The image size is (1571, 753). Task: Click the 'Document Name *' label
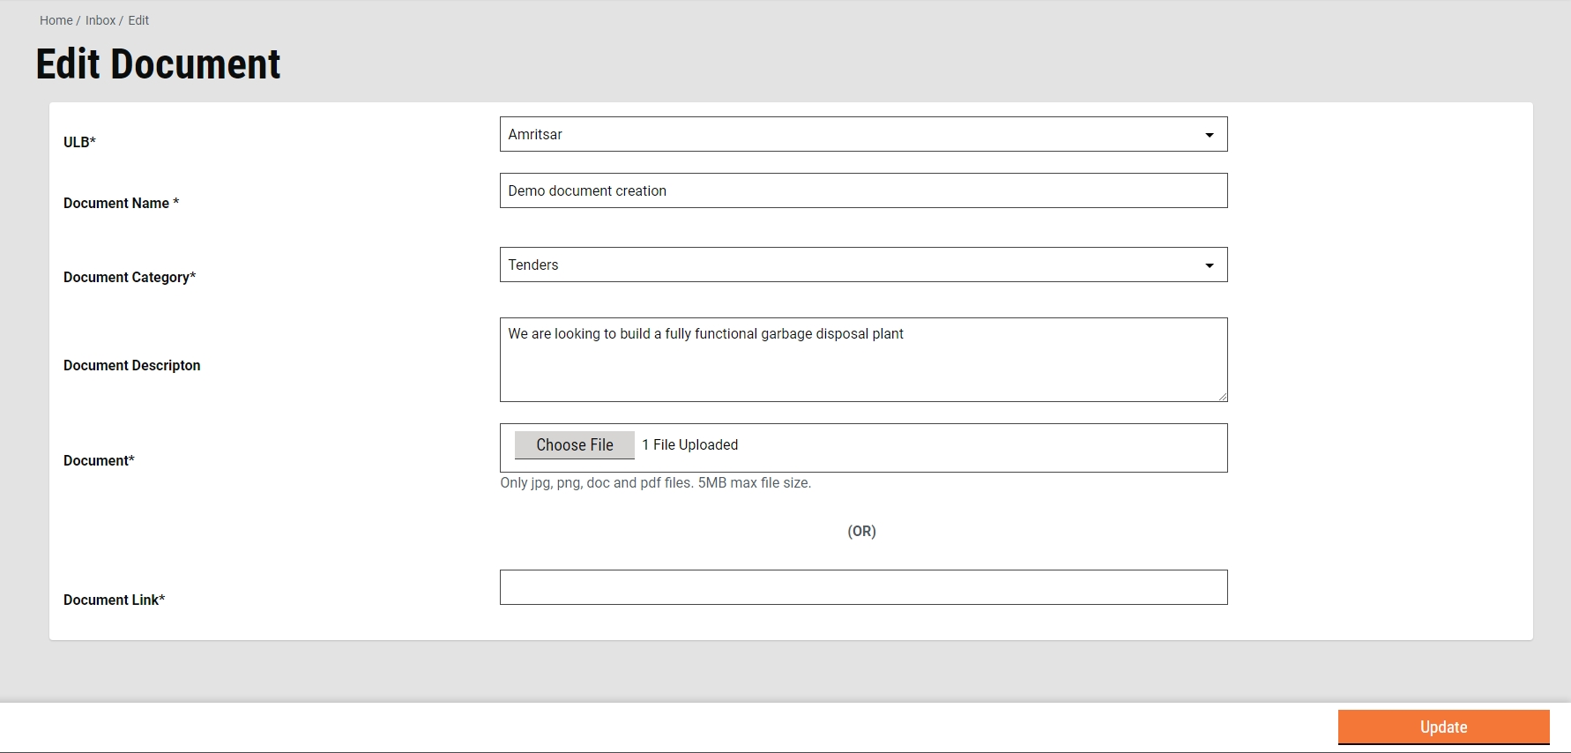click(x=121, y=203)
